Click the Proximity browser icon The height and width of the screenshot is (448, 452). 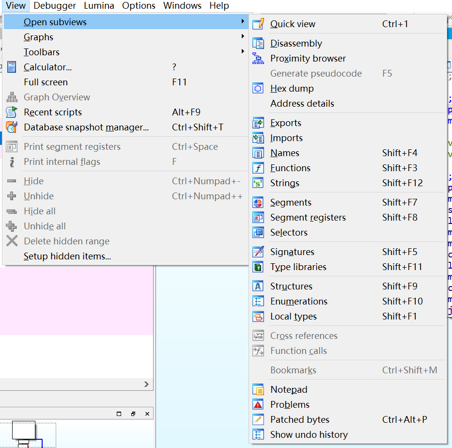click(x=258, y=58)
